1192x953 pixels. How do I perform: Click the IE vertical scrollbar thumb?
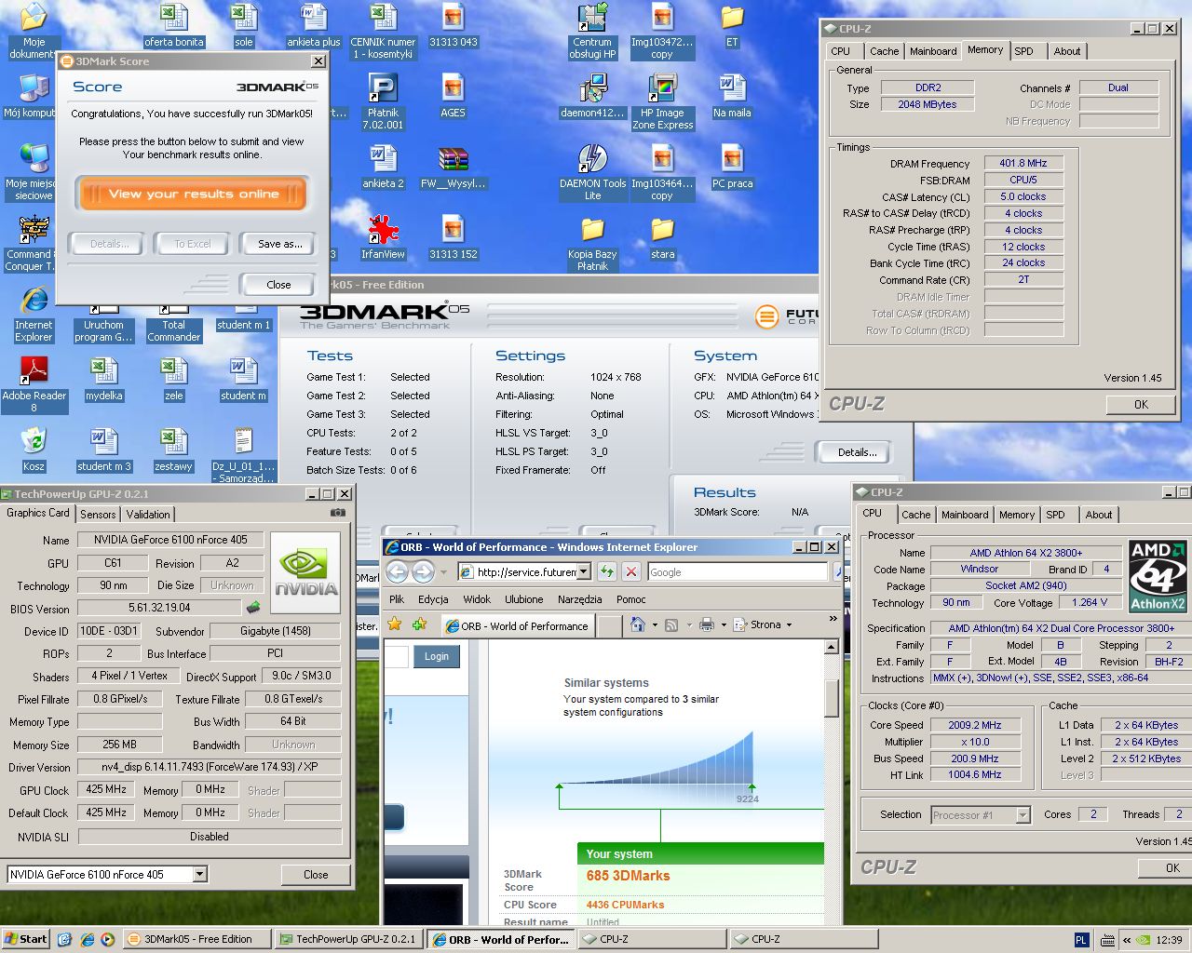click(832, 696)
